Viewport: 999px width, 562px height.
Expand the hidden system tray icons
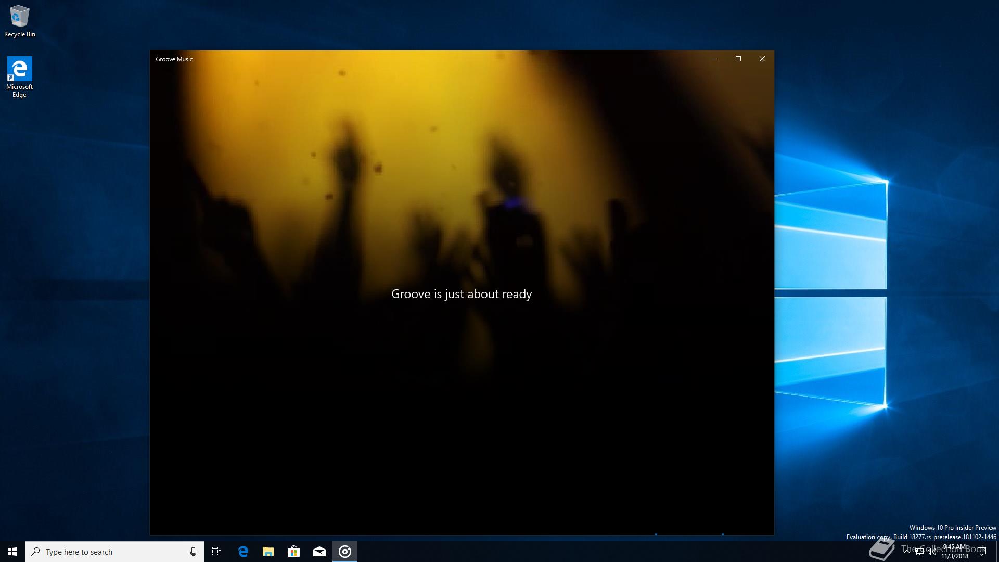pyautogui.click(x=907, y=552)
